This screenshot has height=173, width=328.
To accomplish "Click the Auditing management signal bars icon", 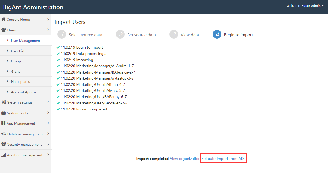I will 4,155.
